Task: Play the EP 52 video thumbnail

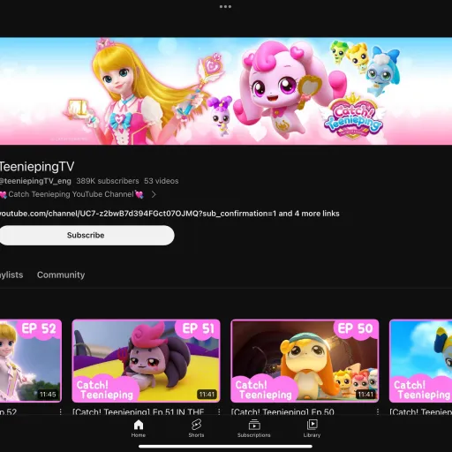Action: coord(31,360)
